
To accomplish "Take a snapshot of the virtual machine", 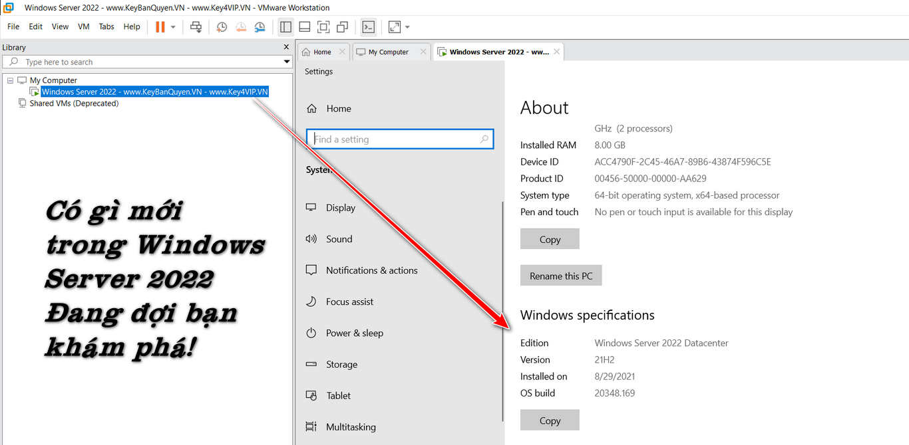I will [222, 27].
